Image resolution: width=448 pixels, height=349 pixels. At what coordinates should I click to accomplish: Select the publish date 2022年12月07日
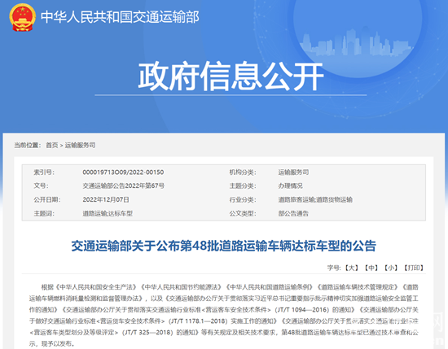(106, 200)
